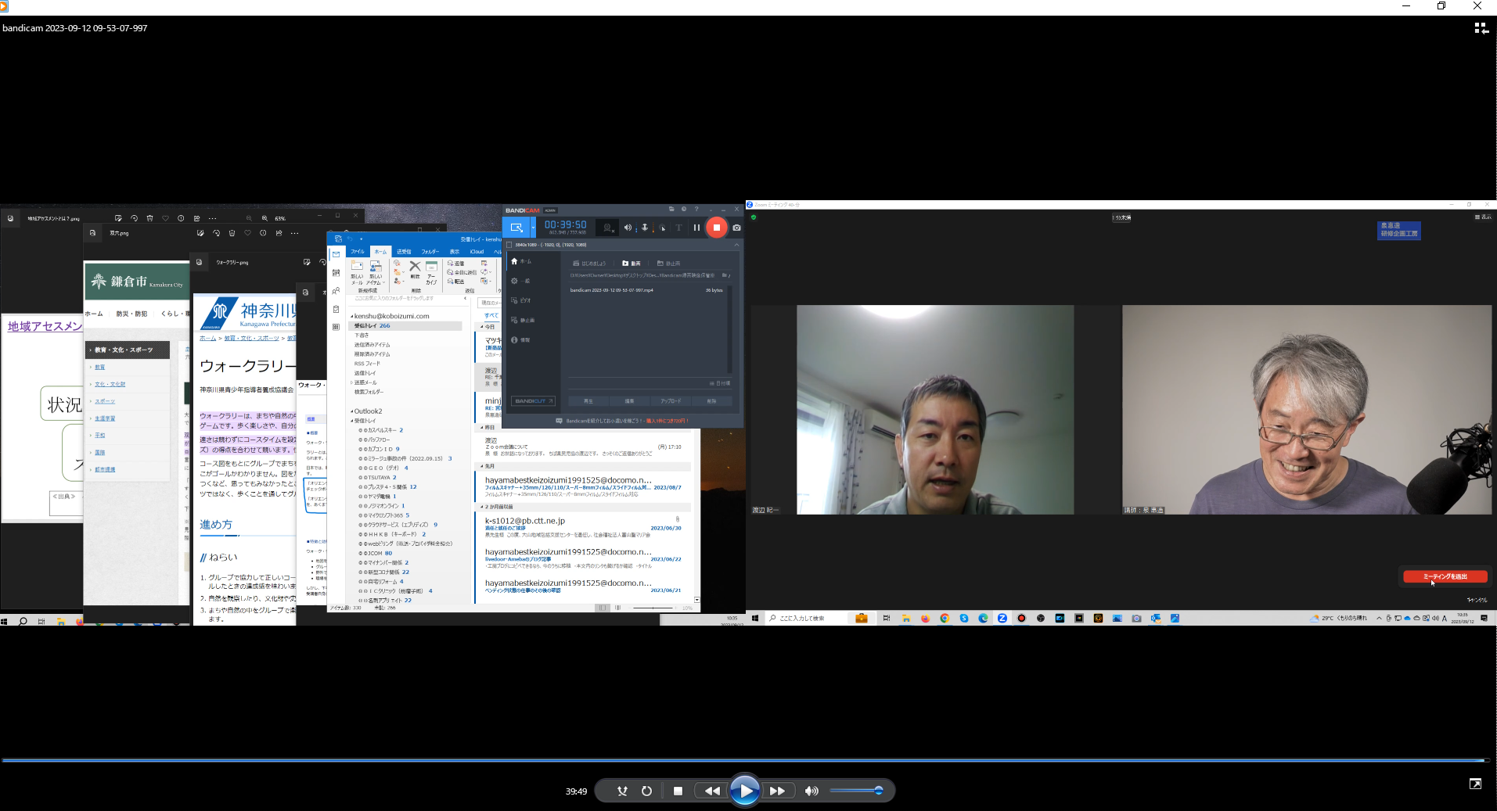This screenshot has height=811, width=1497.
Task: Click Bandicam pause recording button
Action: (x=696, y=228)
